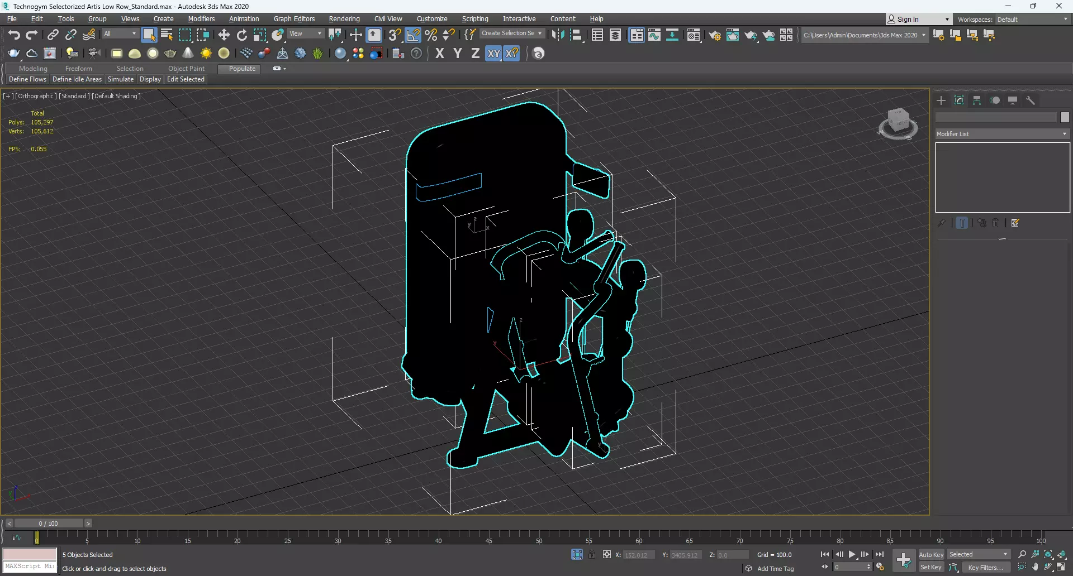Expand the Modifier List dropdown
Image resolution: width=1073 pixels, height=576 pixels.
(x=1002, y=134)
